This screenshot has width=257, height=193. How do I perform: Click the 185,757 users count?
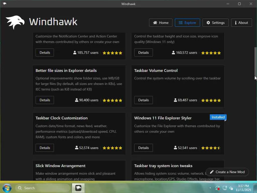point(86,53)
